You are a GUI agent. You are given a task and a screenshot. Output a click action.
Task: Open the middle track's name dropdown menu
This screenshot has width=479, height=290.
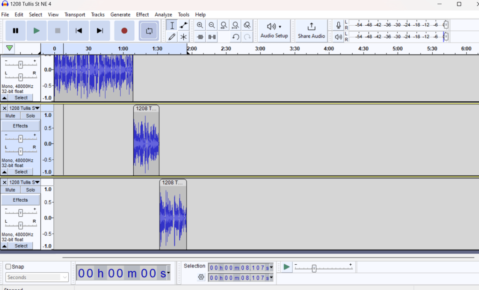pos(24,108)
